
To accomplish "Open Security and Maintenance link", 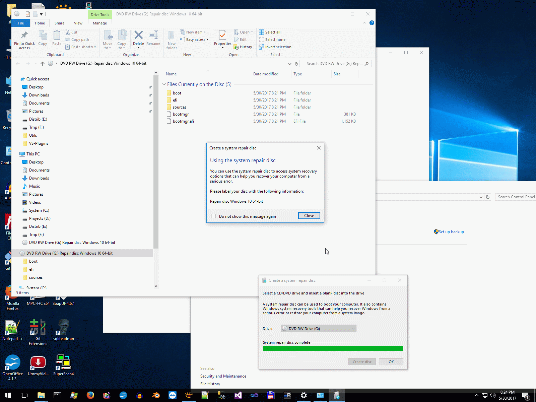I will (x=223, y=376).
